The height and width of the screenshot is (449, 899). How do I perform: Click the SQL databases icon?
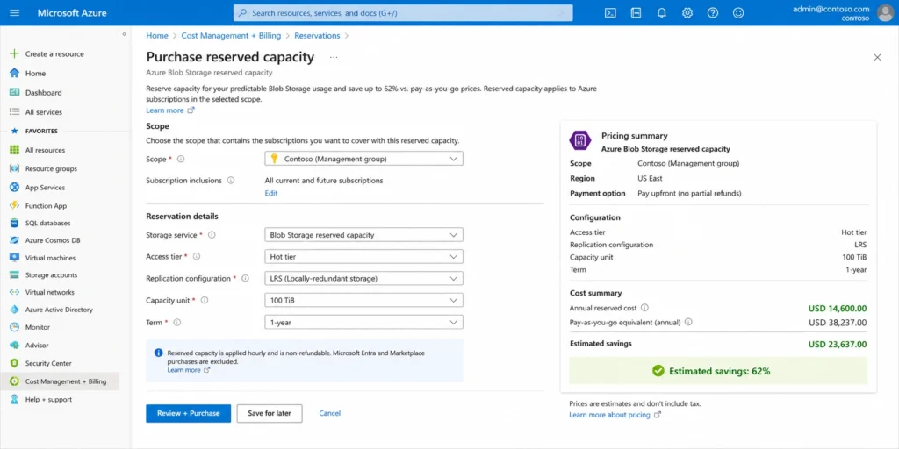coord(15,223)
